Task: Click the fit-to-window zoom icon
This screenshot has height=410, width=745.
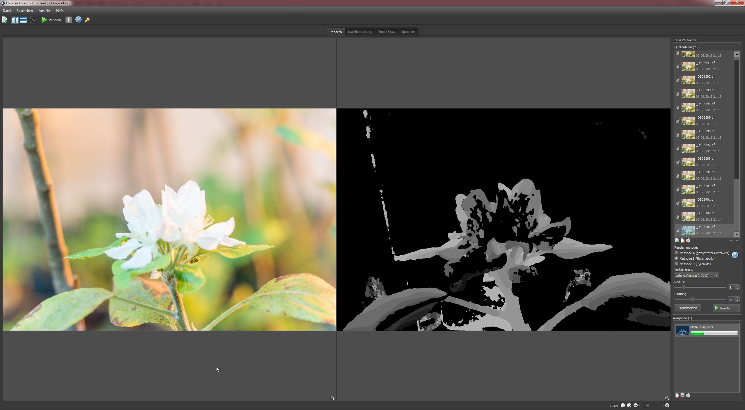Action: 629,405
